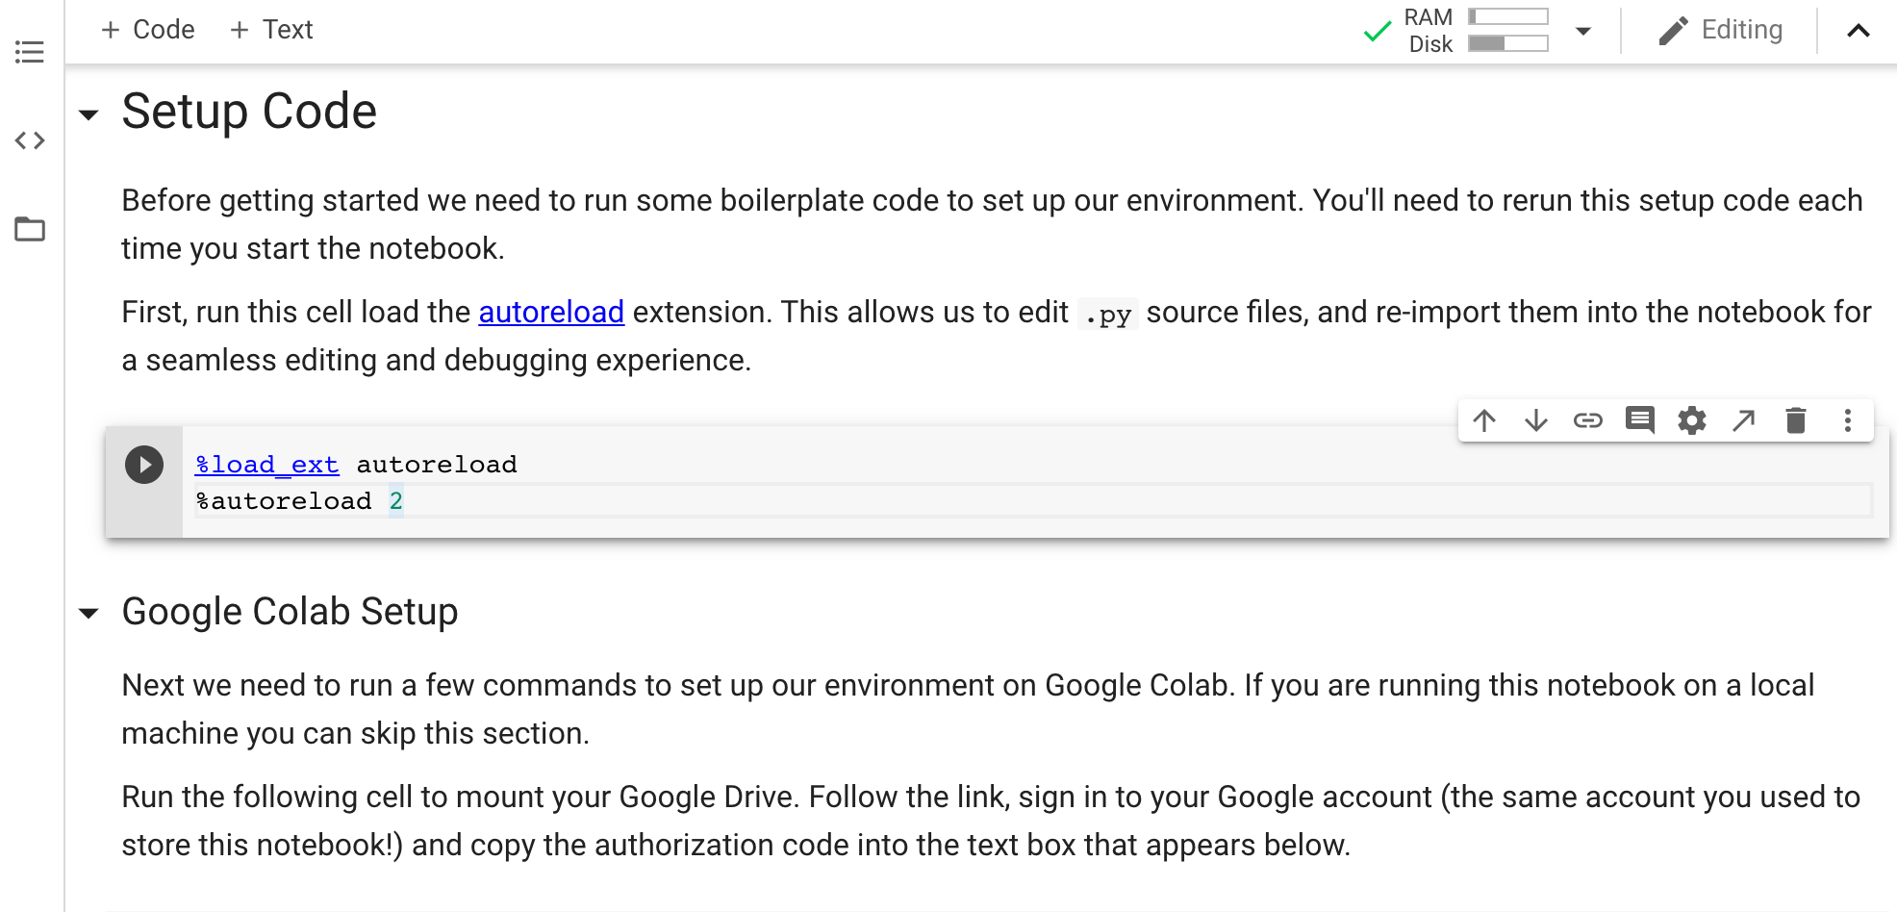This screenshot has height=912, width=1897.
Task: Collapse the Google Colab Setup section
Action: pyautogui.click(x=89, y=614)
